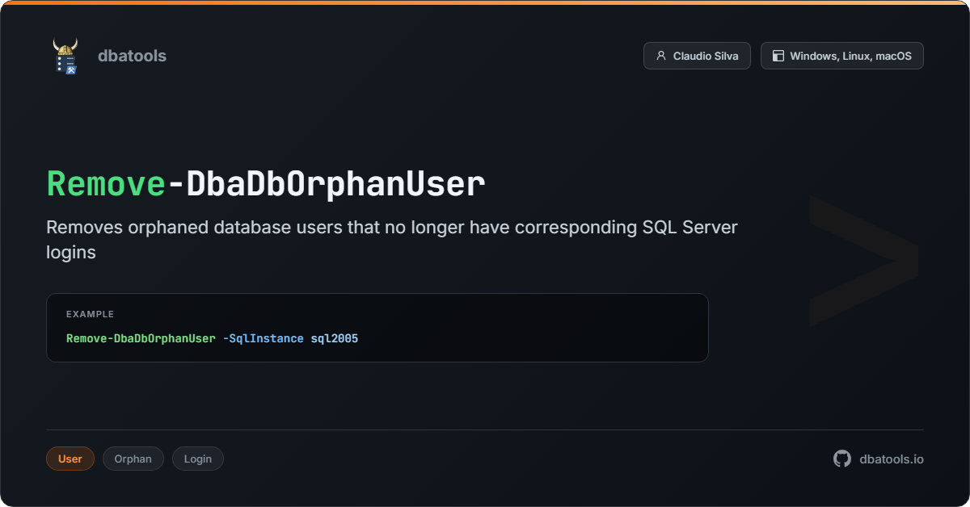Click the Remove-DbaDbOrphanUser heading
The image size is (970, 507).
coord(266,184)
